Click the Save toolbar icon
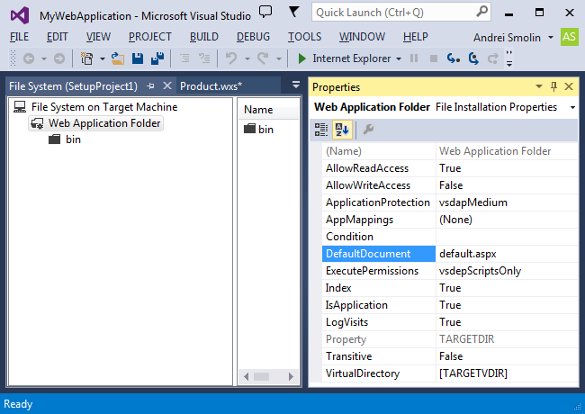Image resolution: width=585 pixels, height=414 pixels. tap(138, 58)
